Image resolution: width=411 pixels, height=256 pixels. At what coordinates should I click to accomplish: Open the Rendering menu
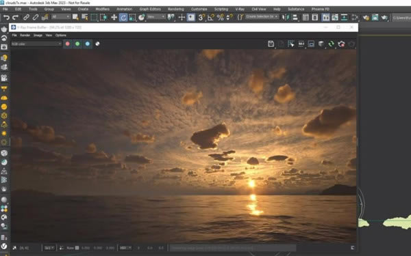pos(176,9)
